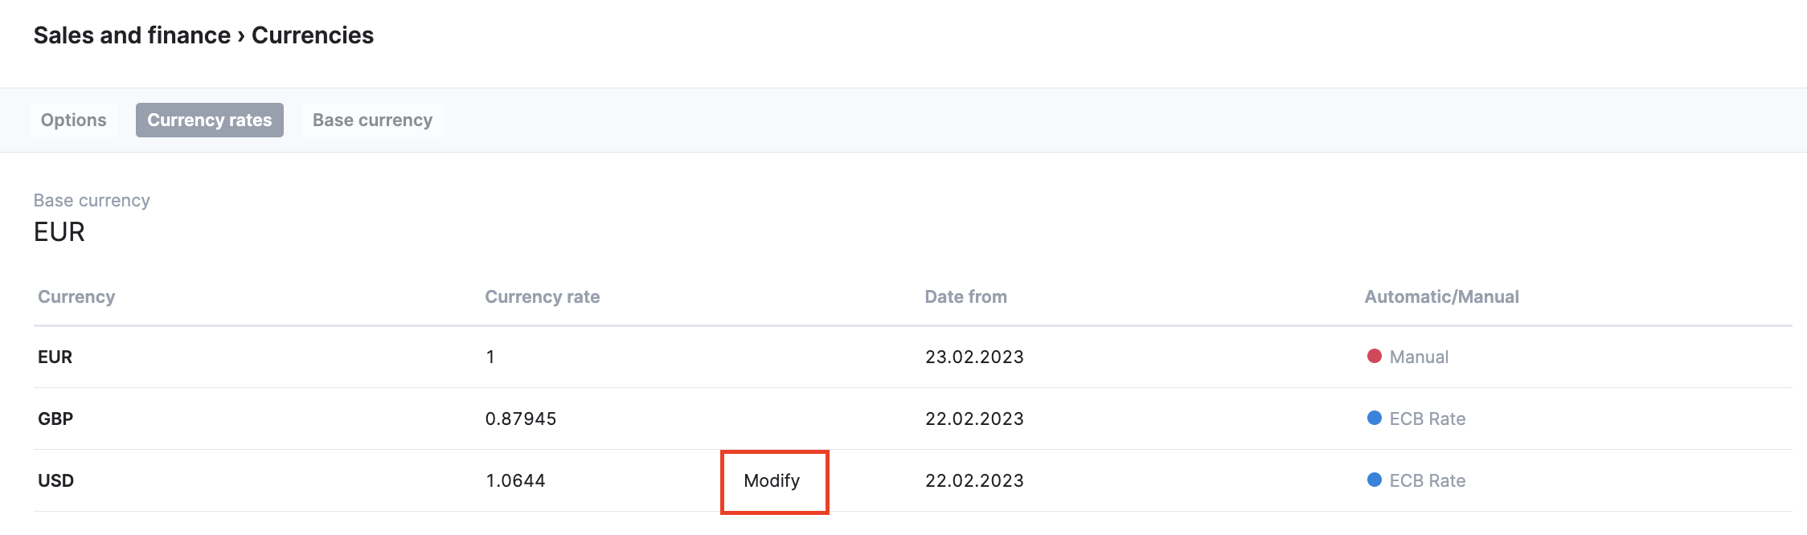Sort by the Date from column header

(x=966, y=296)
